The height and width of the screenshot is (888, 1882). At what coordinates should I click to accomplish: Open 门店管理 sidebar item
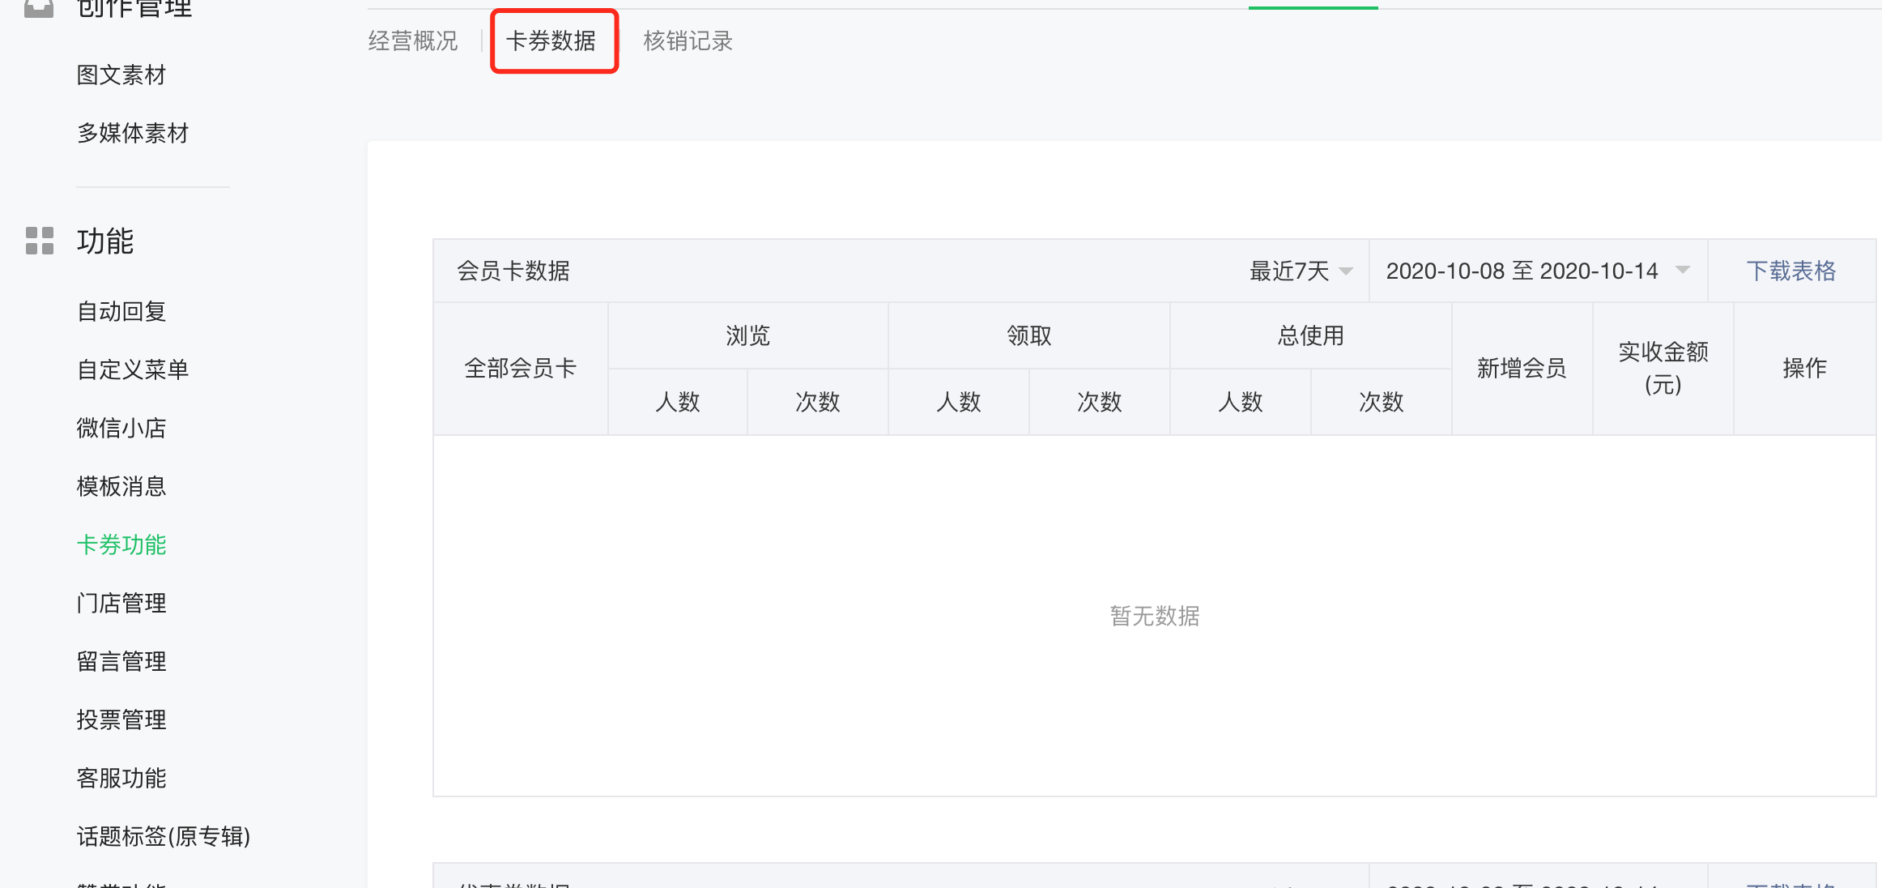click(x=121, y=603)
